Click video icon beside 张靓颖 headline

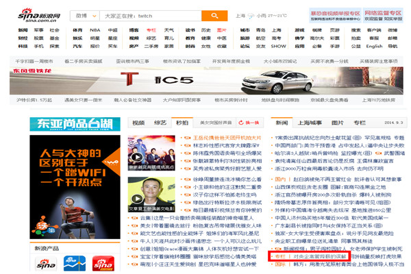pyautogui.click(x=188, y=161)
